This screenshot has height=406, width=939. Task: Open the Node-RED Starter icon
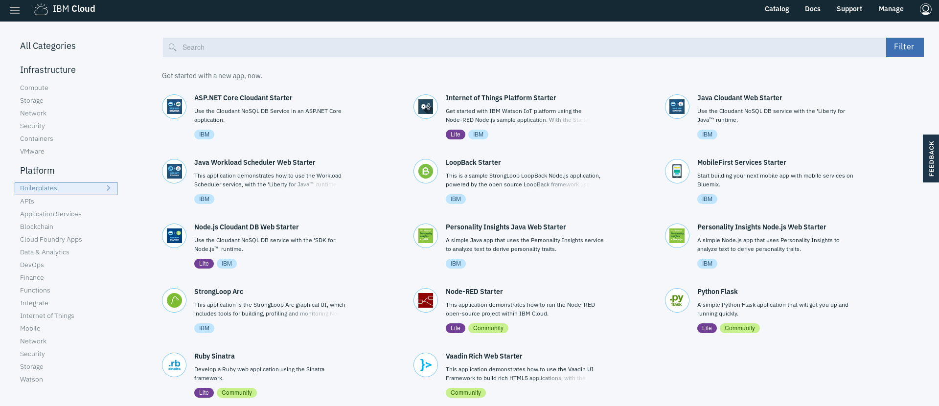pos(426,300)
